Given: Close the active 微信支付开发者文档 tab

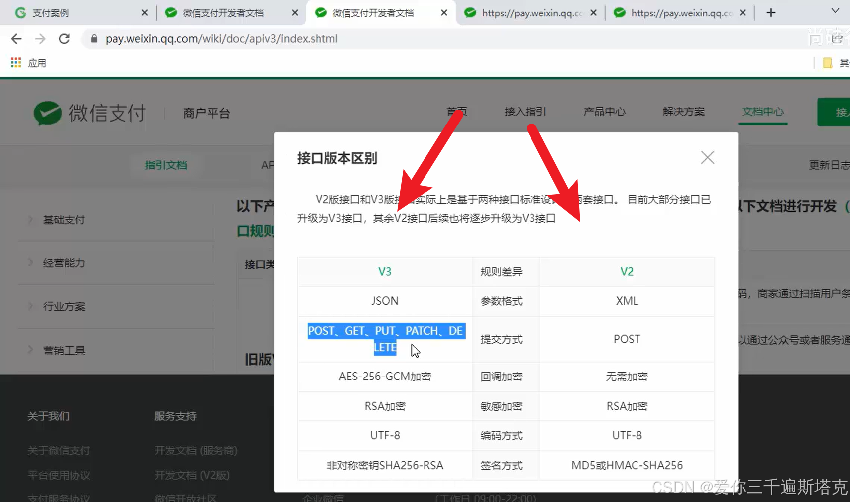Looking at the screenshot, I should pyautogui.click(x=444, y=13).
